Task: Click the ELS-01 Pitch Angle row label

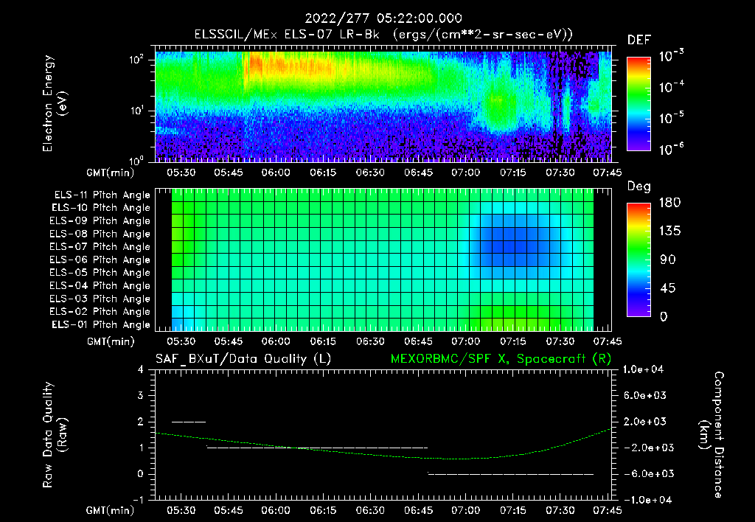Action: 101,324
